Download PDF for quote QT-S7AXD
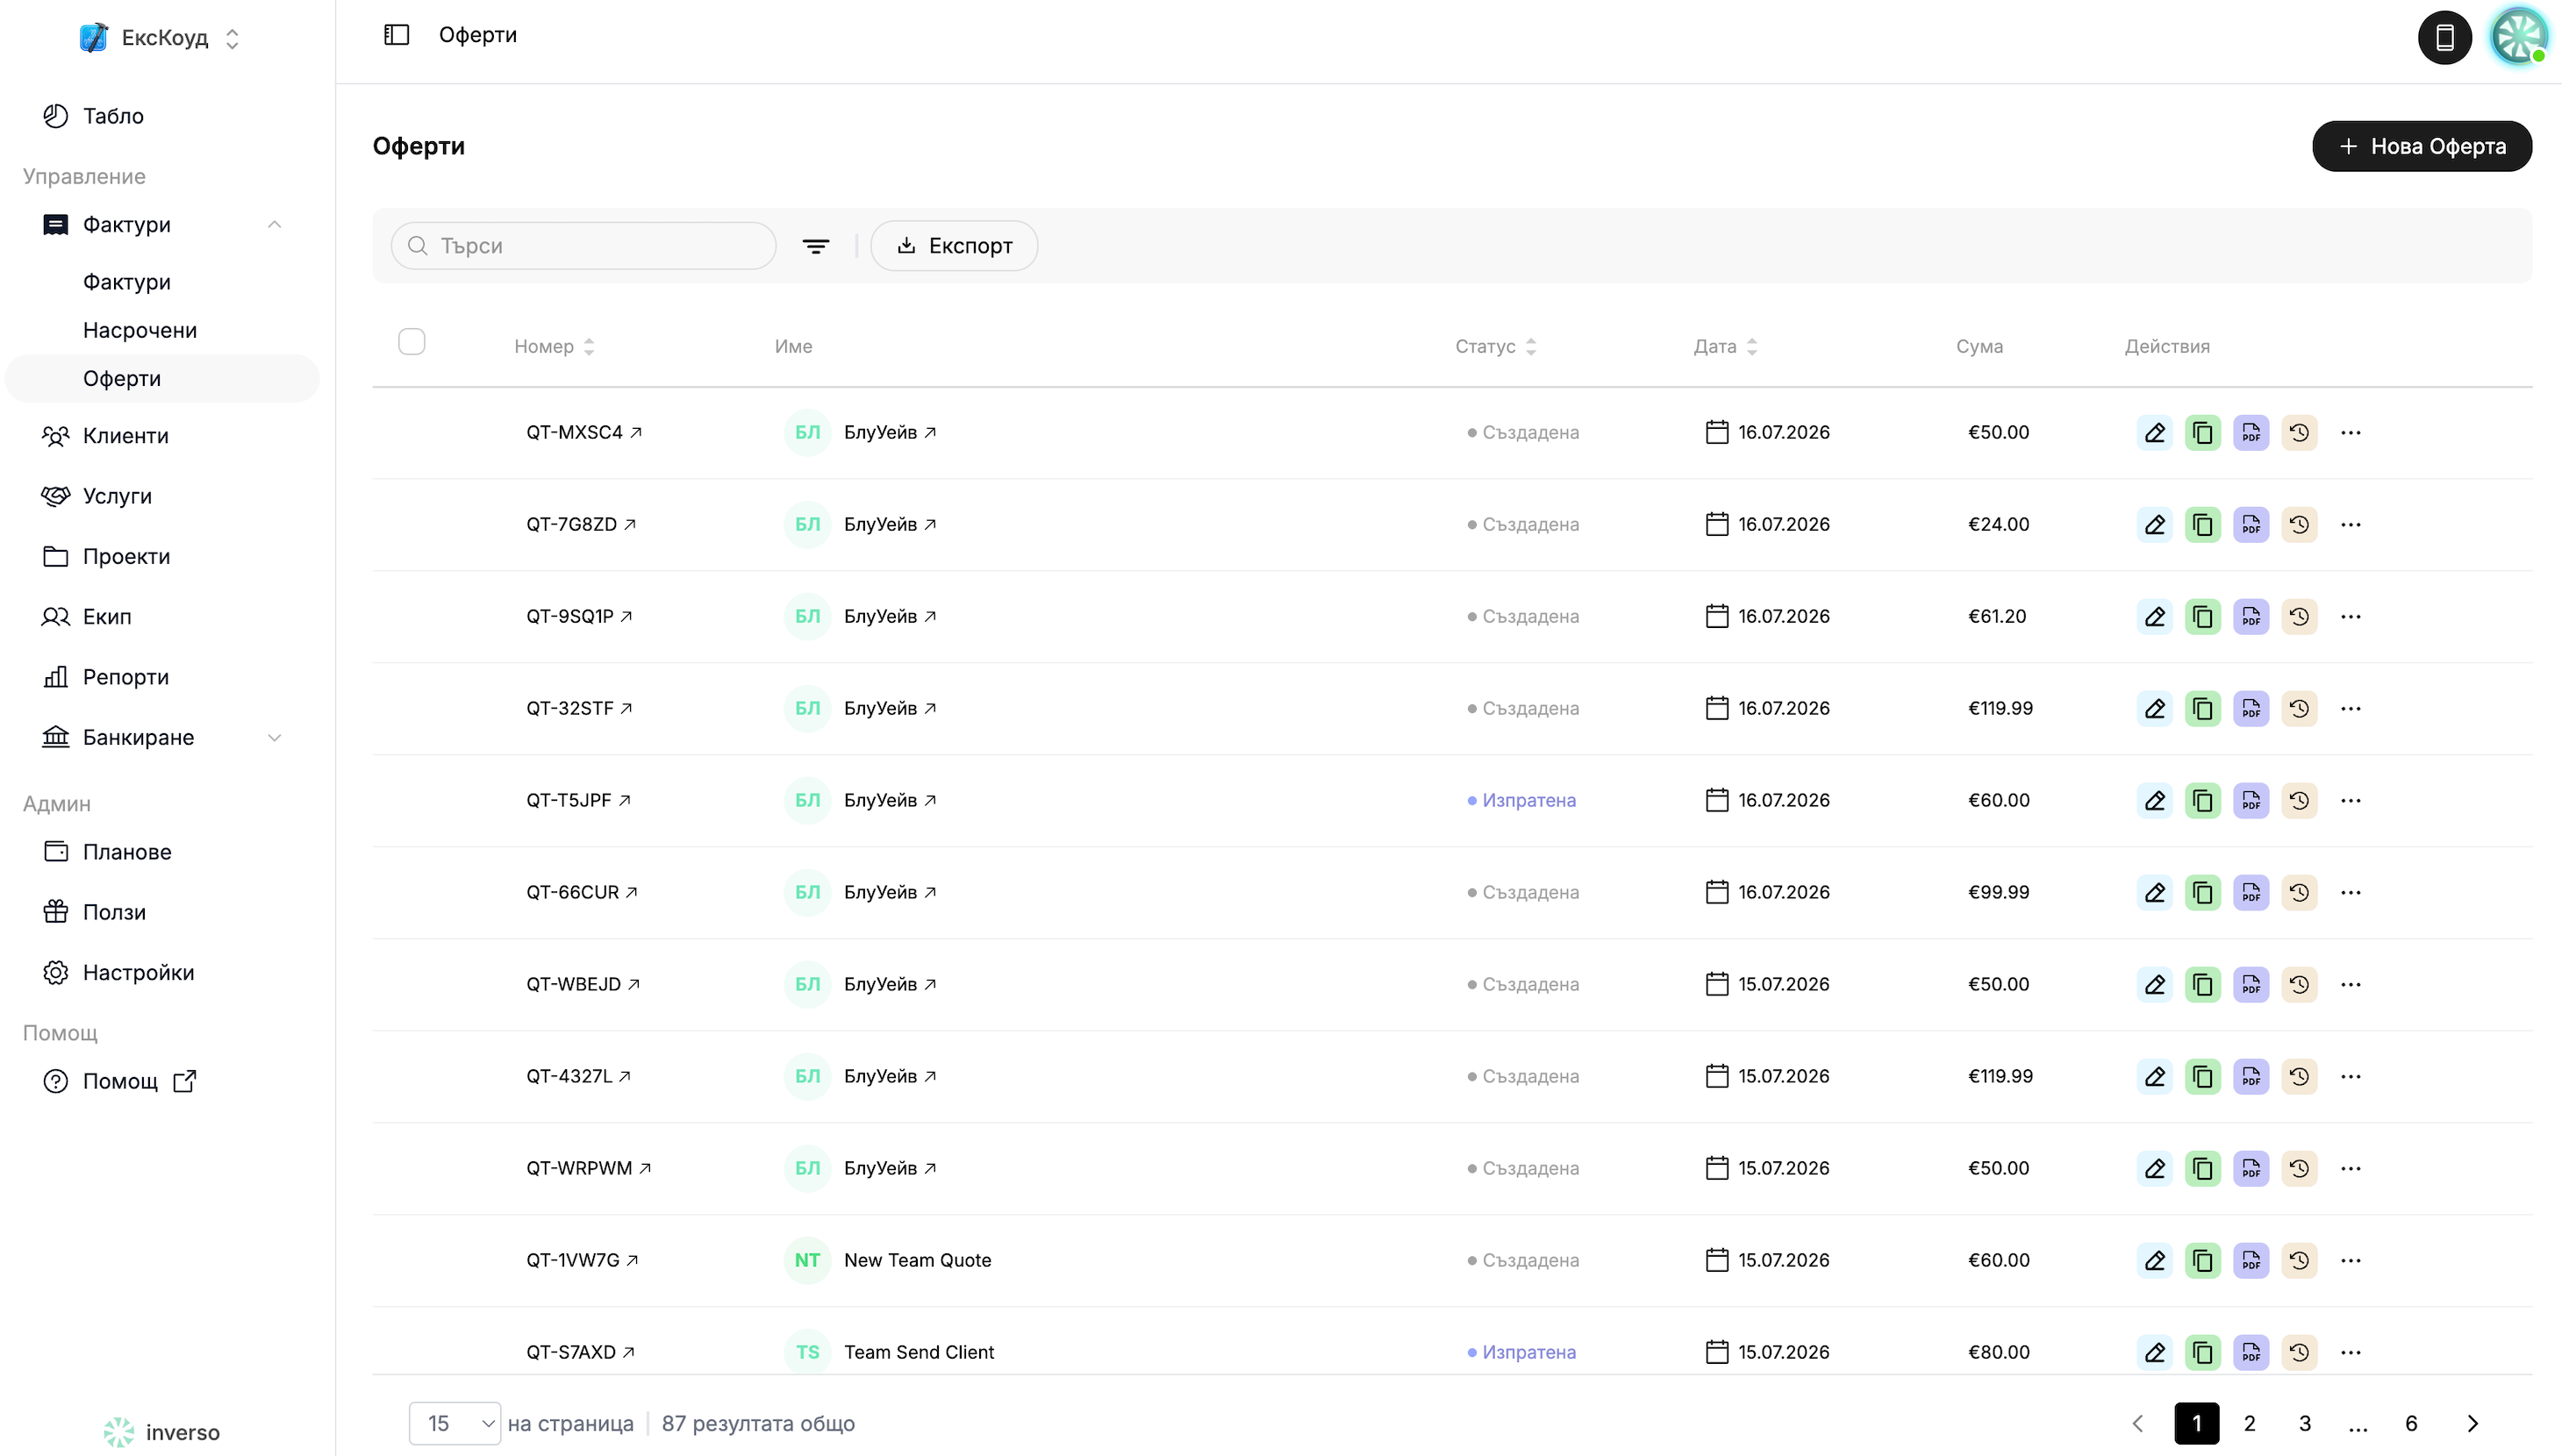2562x1456 pixels. point(2250,1353)
